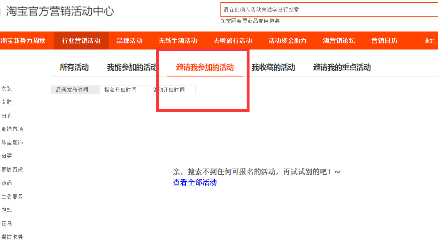Select 生活服务 in the category list
The height and width of the screenshot is (250, 438).
click(12, 196)
